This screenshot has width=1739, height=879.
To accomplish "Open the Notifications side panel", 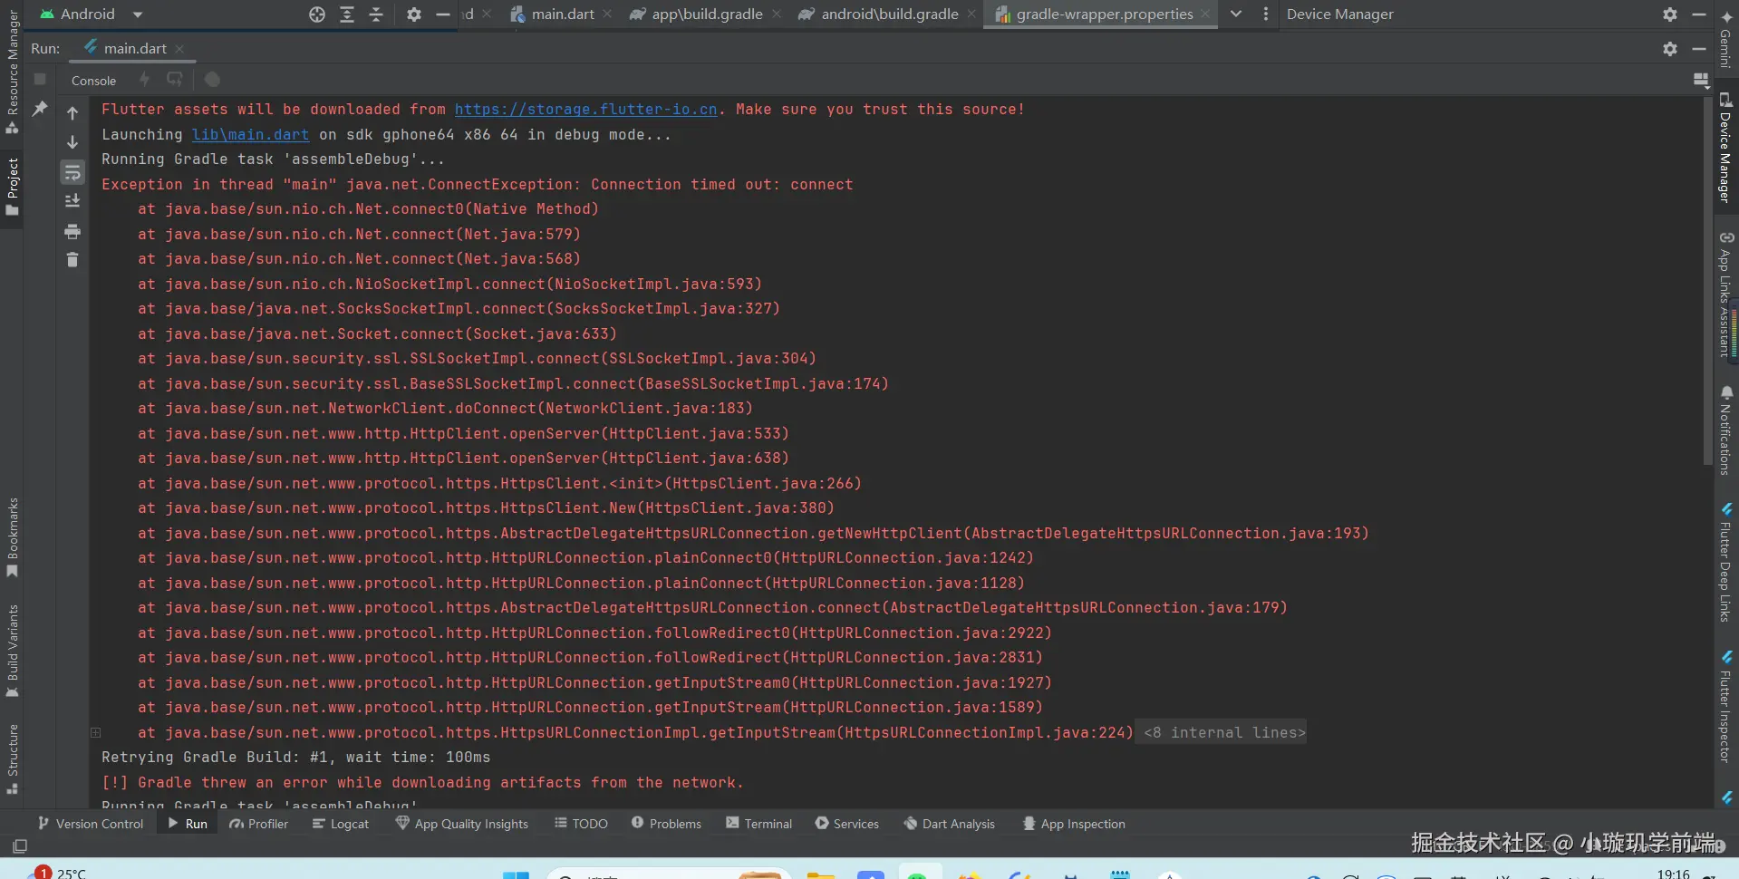I will click(1725, 430).
